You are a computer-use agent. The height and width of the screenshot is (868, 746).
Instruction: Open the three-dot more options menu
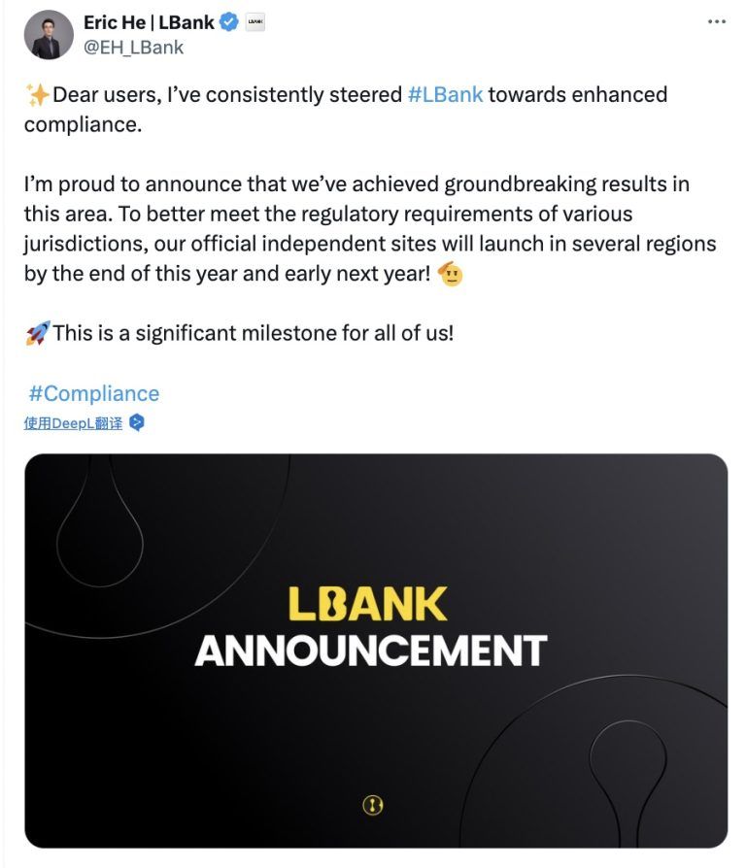point(717,22)
